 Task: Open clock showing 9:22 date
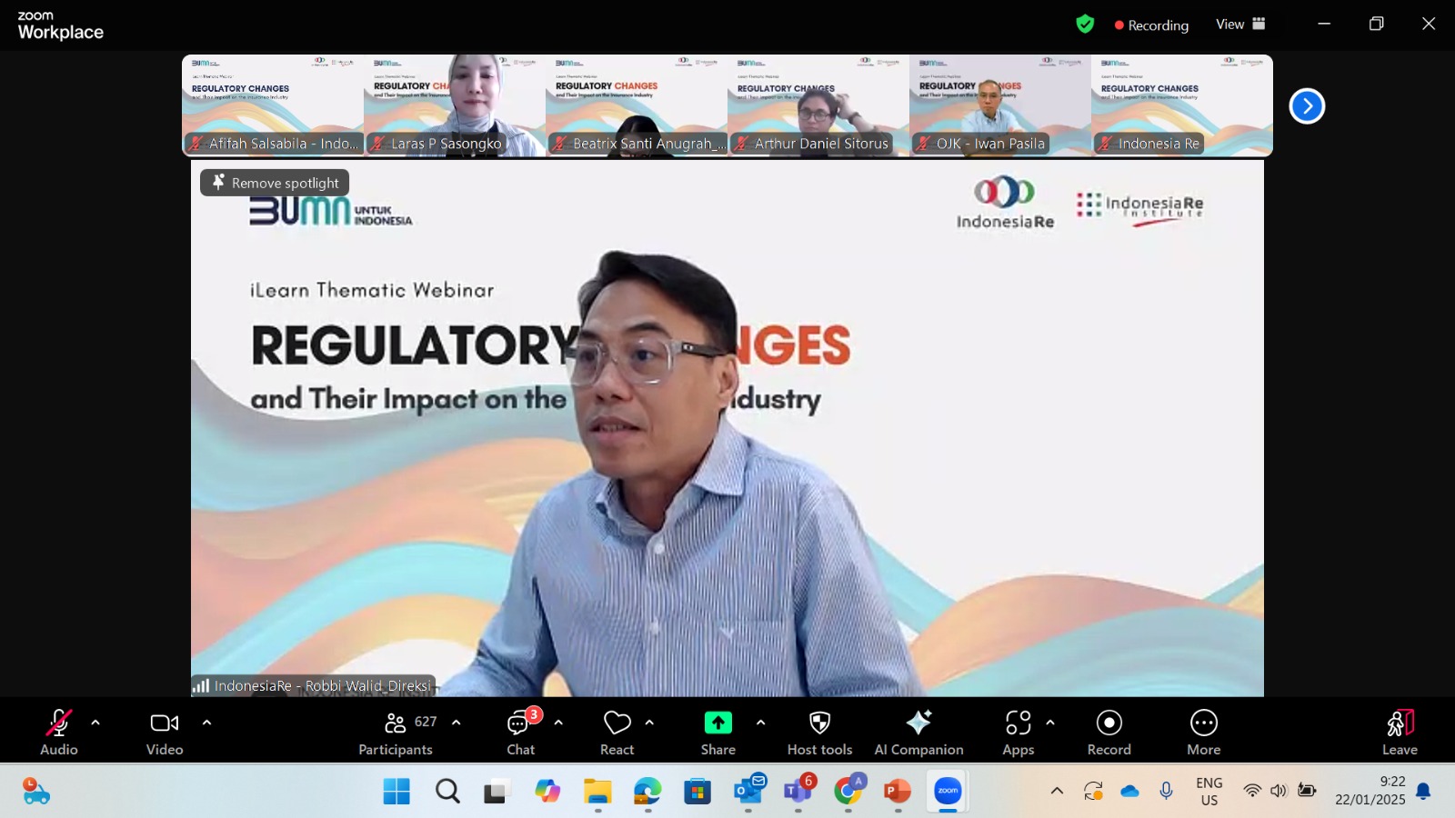(1370, 792)
